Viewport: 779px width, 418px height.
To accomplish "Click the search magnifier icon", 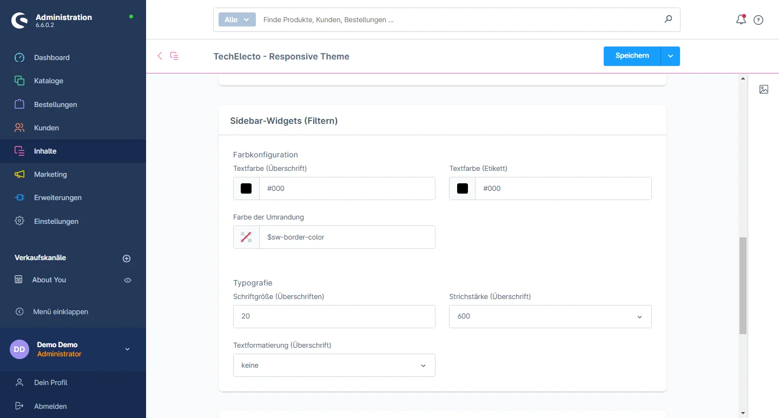I will coord(668,19).
